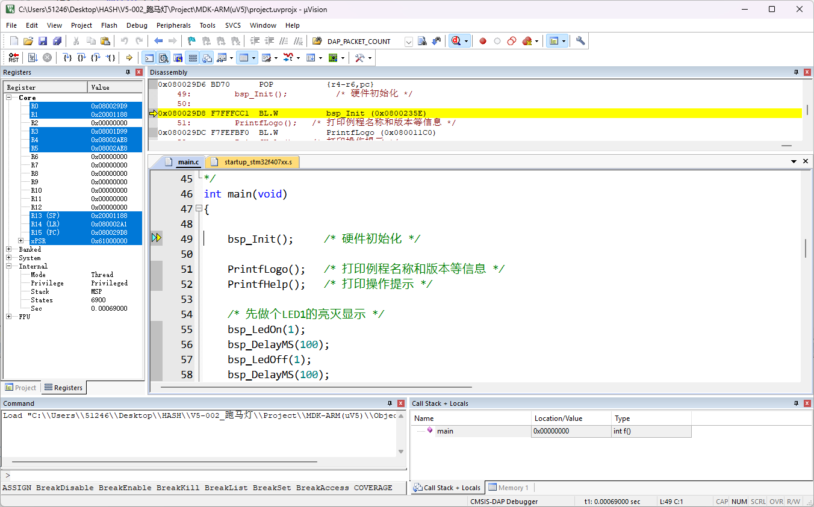
Task: Click Show Next Statement yellow arrow
Action: 129,58
